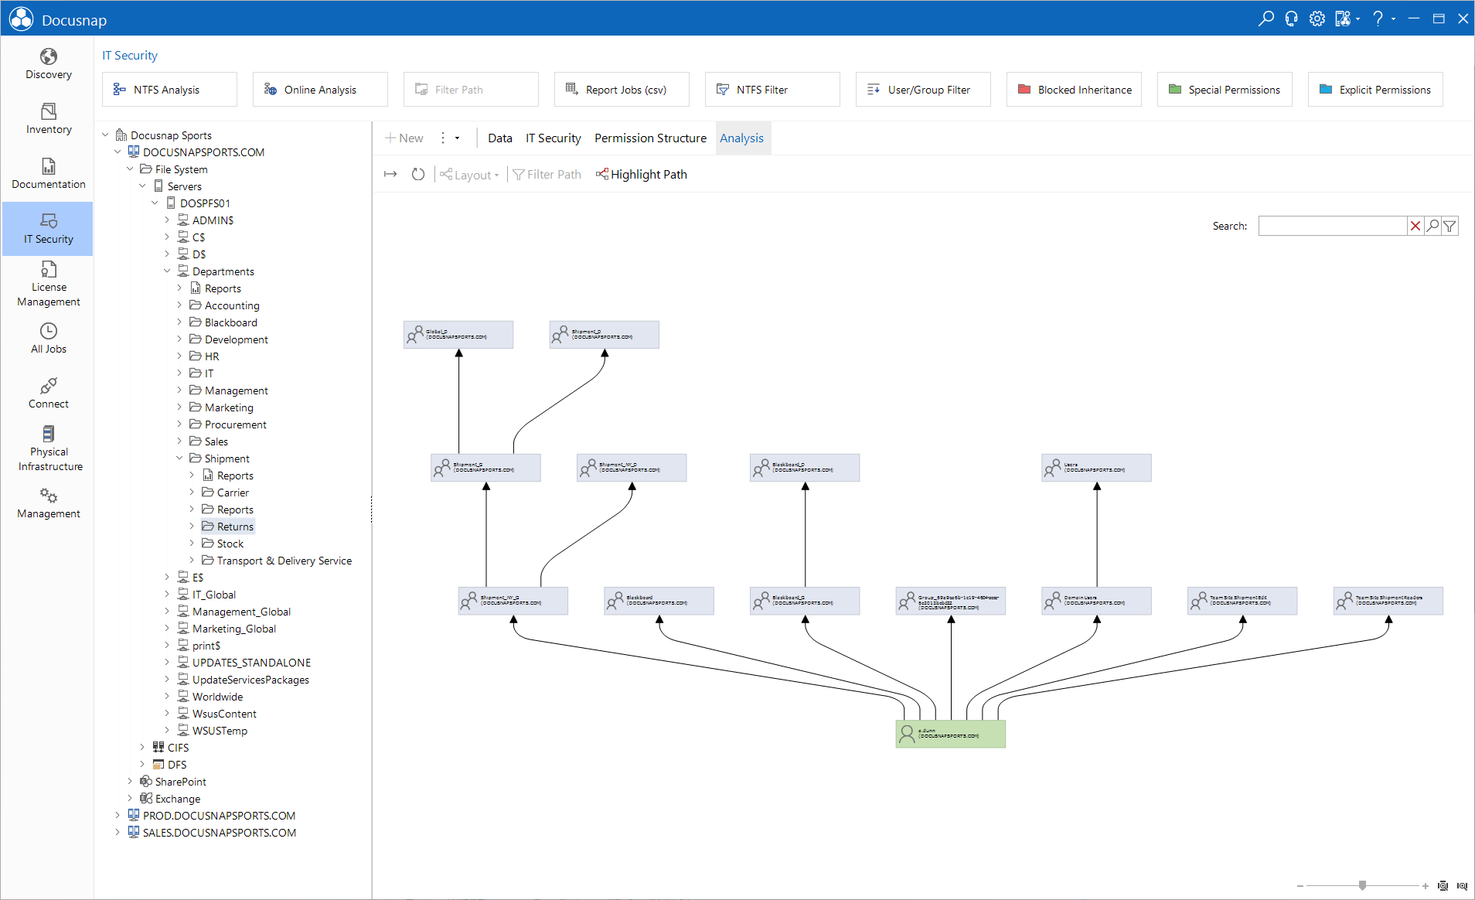Select the Marketing folder
This screenshot has height=900, width=1475.
(222, 407)
